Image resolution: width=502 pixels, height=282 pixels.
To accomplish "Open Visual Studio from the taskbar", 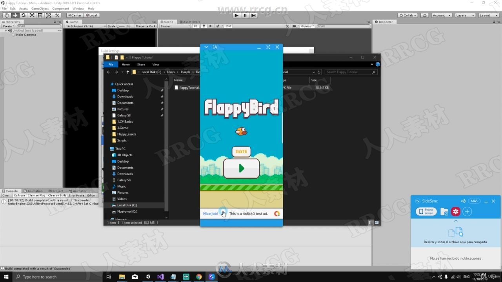I will click(x=160, y=277).
